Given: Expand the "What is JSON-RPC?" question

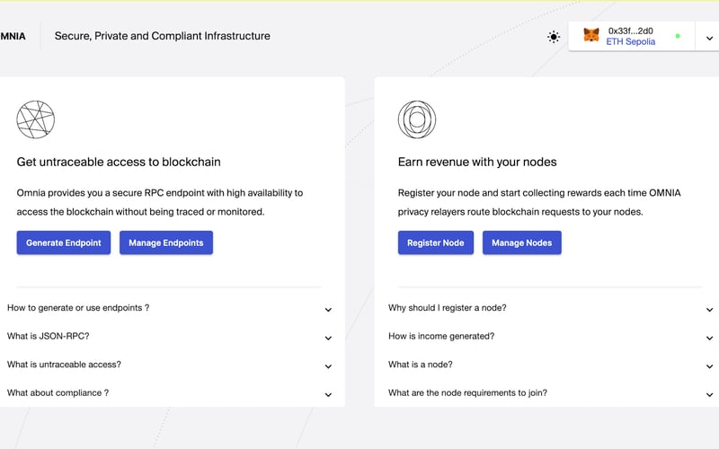Looking at the screenshot, I should point(328,339).
